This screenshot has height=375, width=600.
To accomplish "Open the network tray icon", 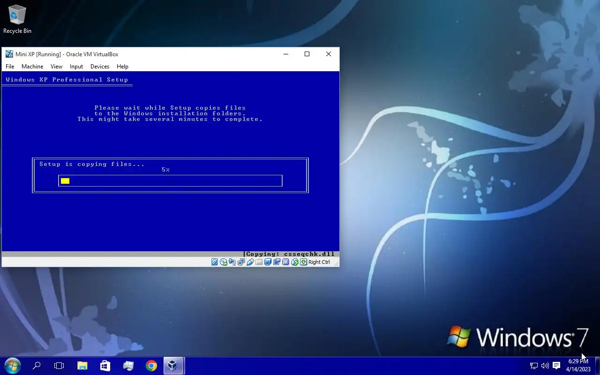I will pos(534,366).
